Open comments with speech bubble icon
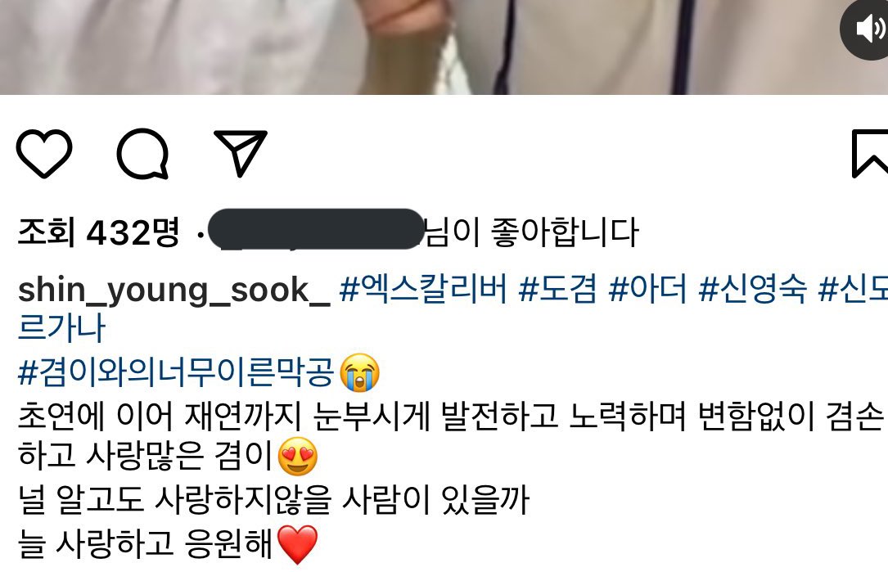 click(142, 154)
